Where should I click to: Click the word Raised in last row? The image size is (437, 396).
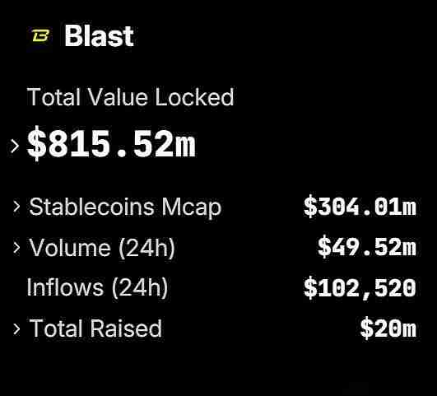click(126, 328)
